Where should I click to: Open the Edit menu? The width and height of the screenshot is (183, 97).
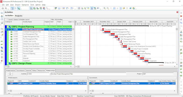click(7, 5)
